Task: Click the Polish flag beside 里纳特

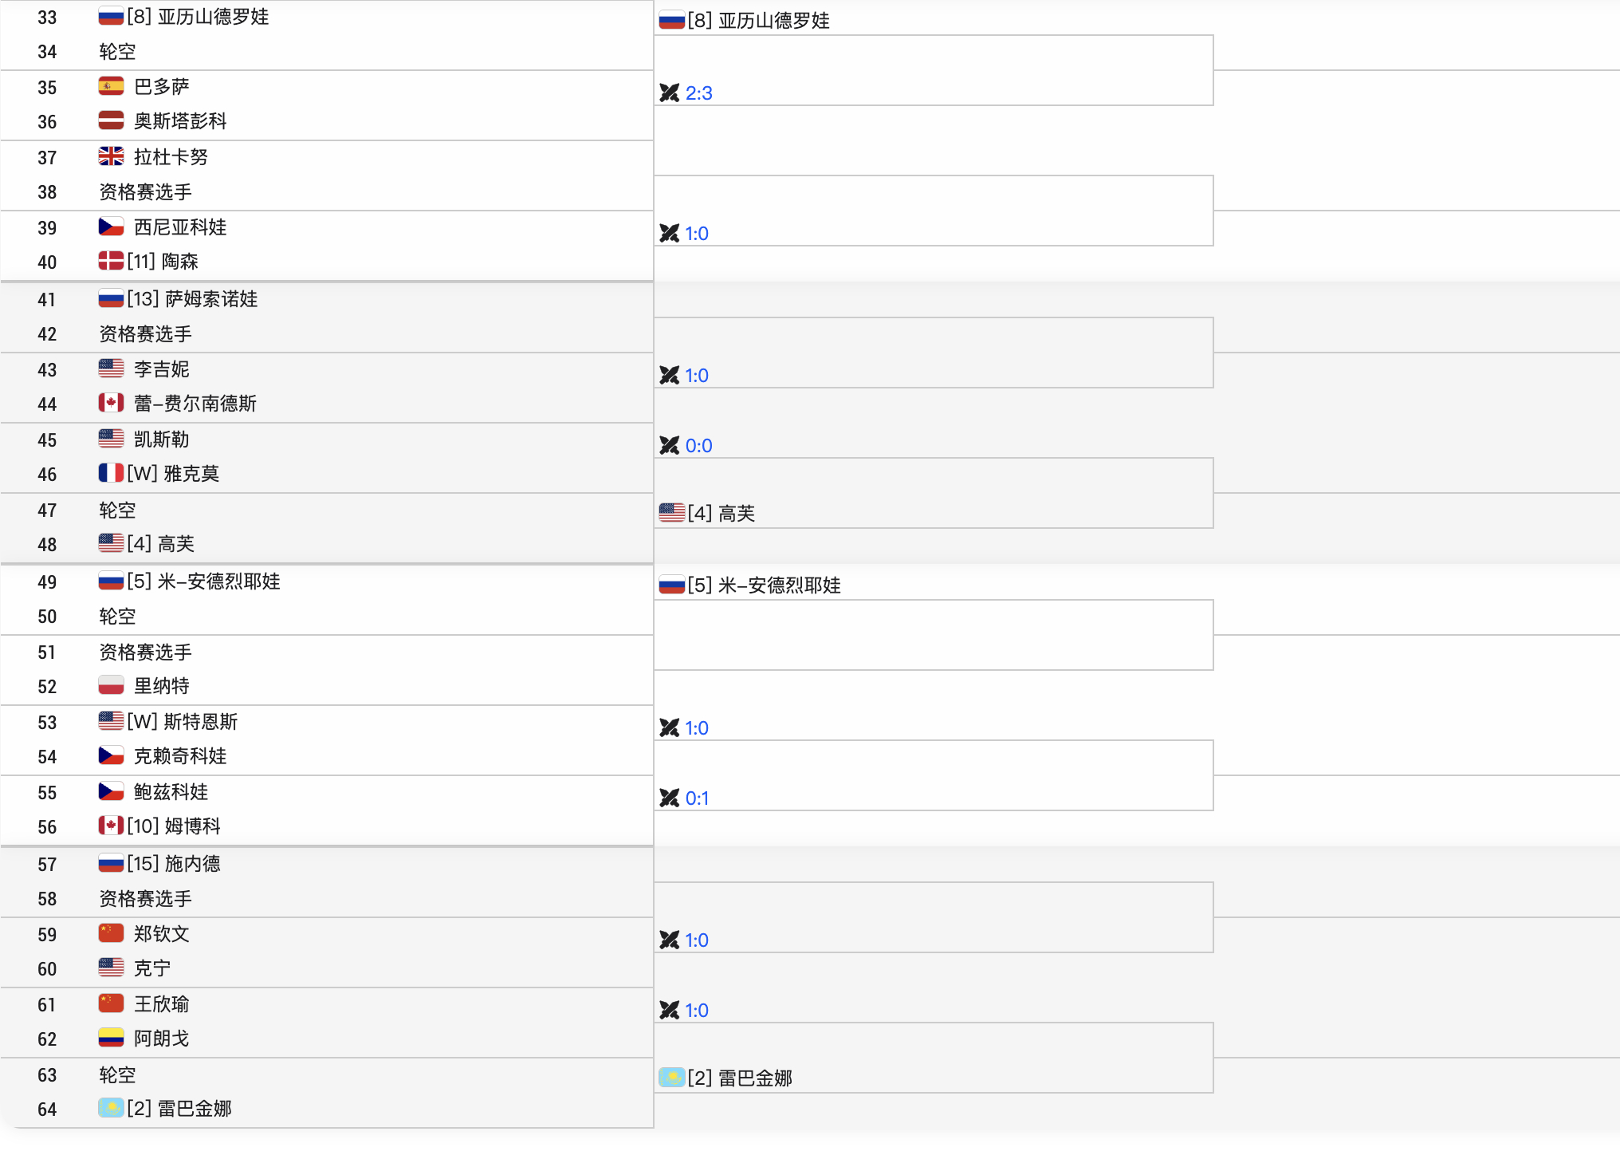Action: (111, 685)
